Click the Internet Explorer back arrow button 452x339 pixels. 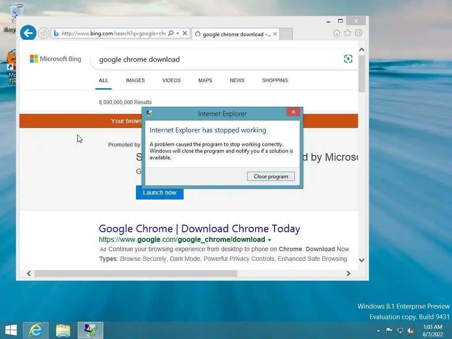tap(28, 33)
